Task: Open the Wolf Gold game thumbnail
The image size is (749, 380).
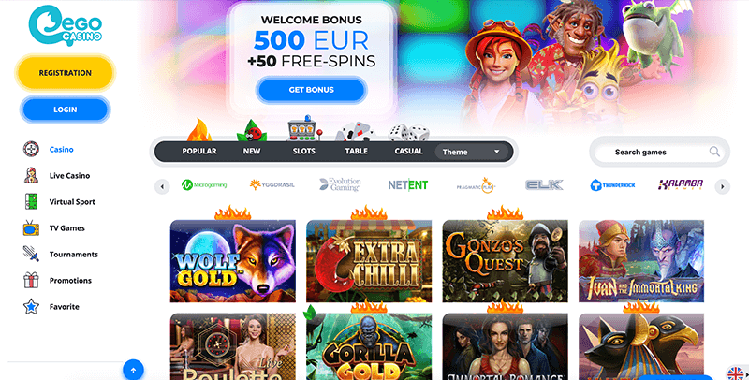Action: click(x=232, y=260)
